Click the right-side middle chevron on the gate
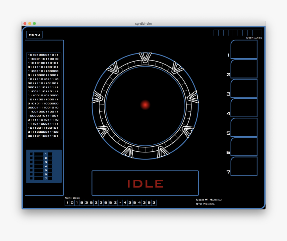287x241 pixels. click(x=193, y=97)
